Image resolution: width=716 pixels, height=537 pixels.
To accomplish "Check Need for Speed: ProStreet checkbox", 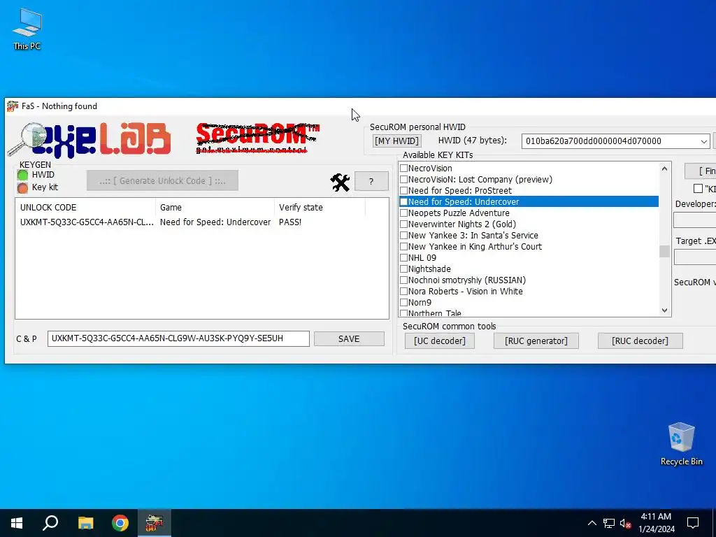I will (403, 190).
